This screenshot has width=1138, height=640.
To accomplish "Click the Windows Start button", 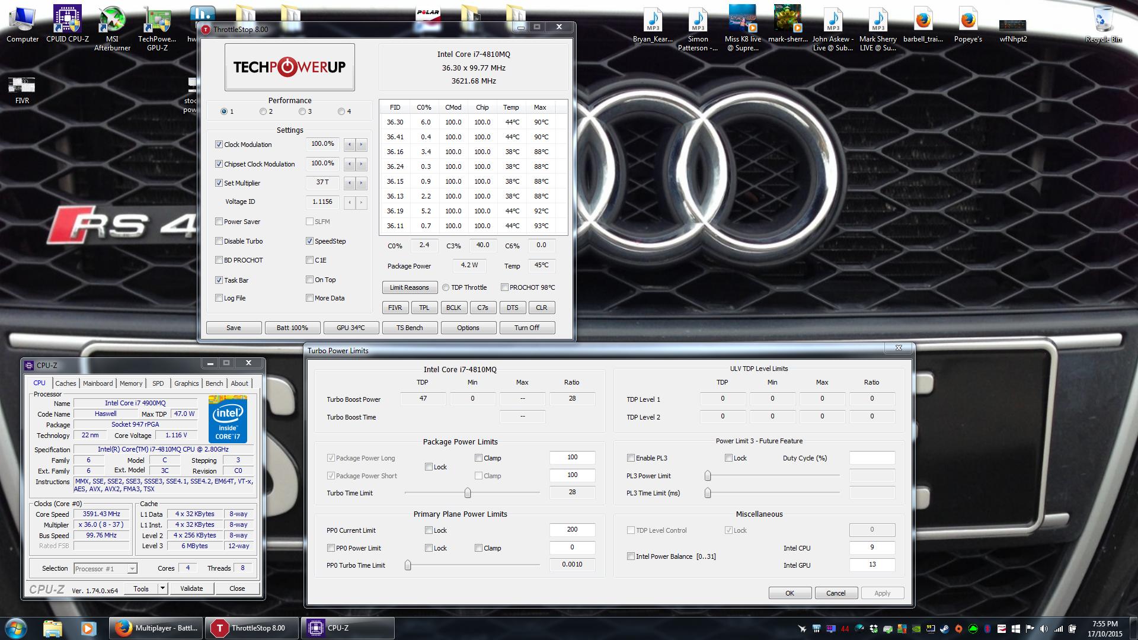I will pyautogui.click(x=15, y=628).
